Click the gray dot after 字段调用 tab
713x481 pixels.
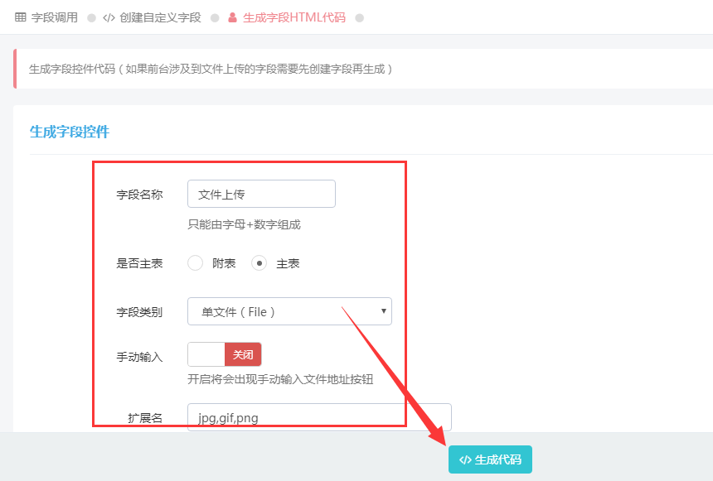coord(91,18)
